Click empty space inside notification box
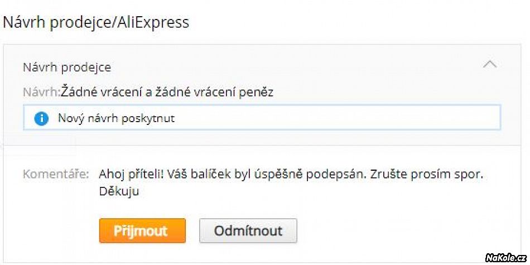The width and height of the screenshot is (530, 265). pos(335,118)
